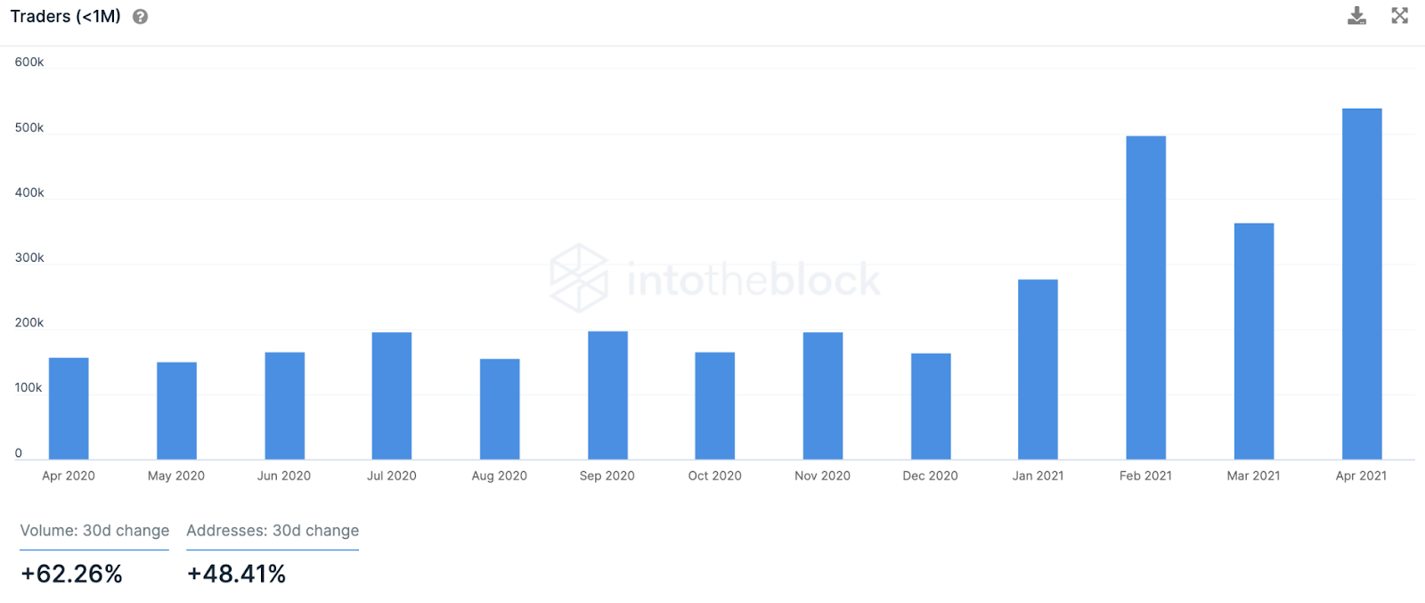
Task: Click the Nov 2020 axis label
Action: 822,476
